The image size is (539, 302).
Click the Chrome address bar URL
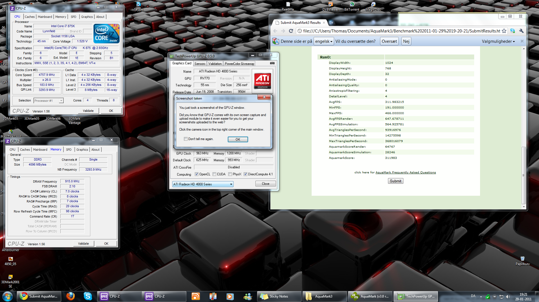point(402,31)
